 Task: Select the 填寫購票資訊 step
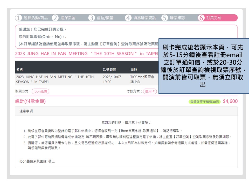pyautogui.click(x=145, y=18)
